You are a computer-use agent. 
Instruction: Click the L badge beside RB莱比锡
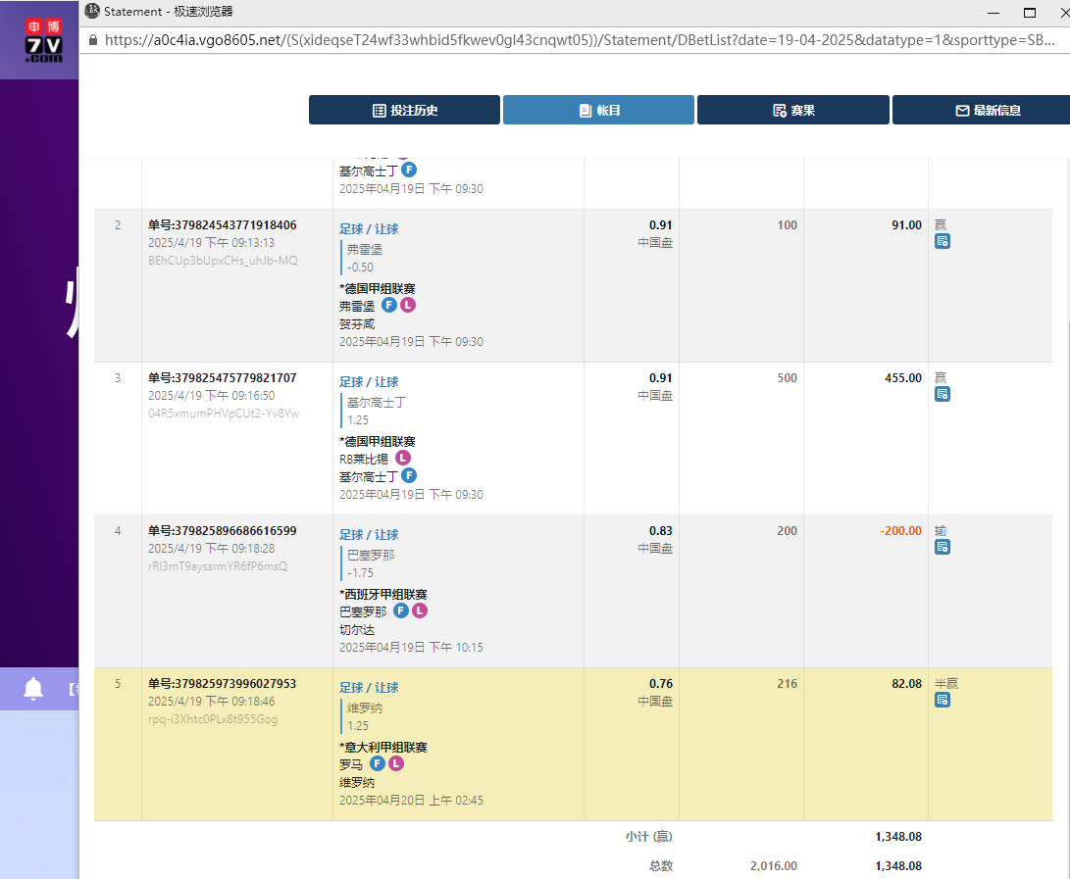403,458
